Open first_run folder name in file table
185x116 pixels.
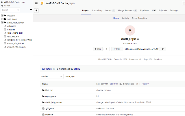point(49,90)
